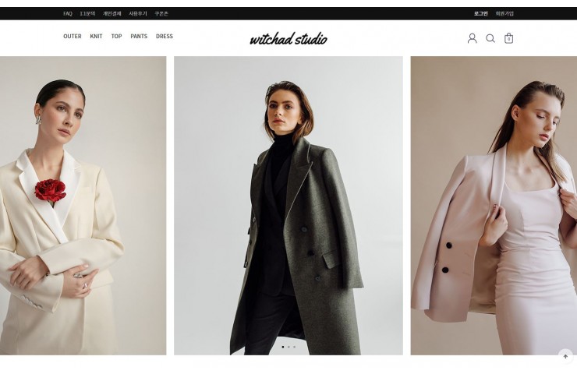Select the first slider pagination dot
Screen dimensions: 577x374
(282, 347)
